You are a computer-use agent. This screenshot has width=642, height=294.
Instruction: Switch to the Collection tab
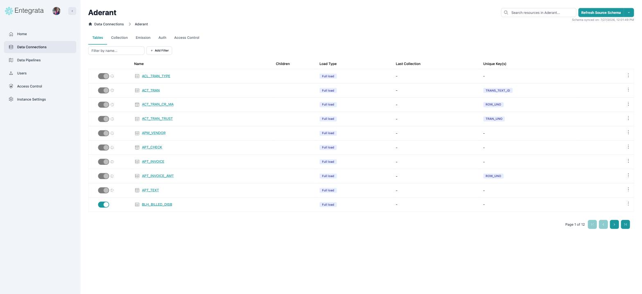pos(119,38)
